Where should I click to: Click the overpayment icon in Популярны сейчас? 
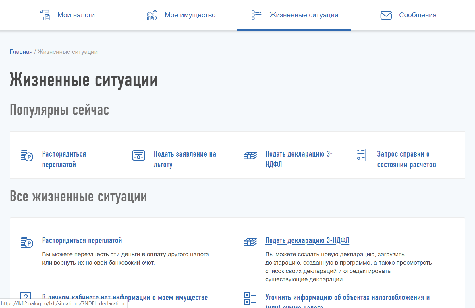tap(27, 156)
